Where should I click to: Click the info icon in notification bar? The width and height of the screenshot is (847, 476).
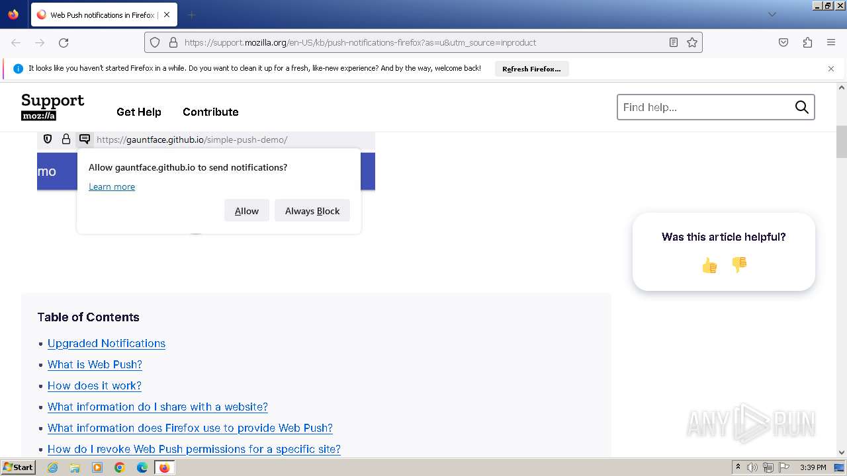coord(18,69)
